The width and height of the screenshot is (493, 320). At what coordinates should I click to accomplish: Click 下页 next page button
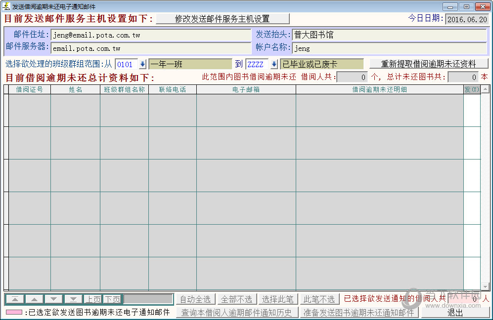click(113, 299)
